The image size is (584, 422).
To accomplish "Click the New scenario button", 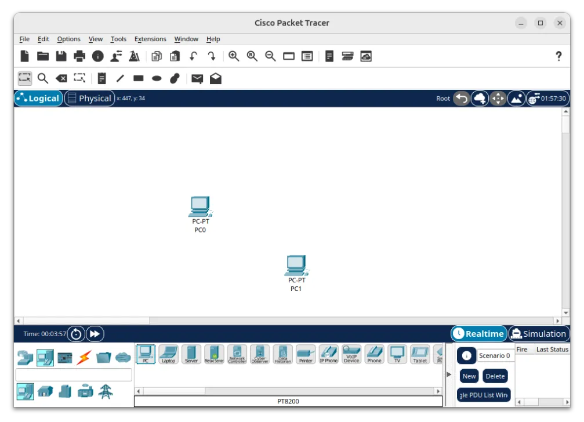I will point(469,376).
